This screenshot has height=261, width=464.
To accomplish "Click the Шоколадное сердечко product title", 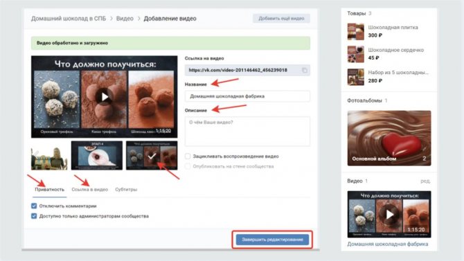I will click(x=395, y=50).
